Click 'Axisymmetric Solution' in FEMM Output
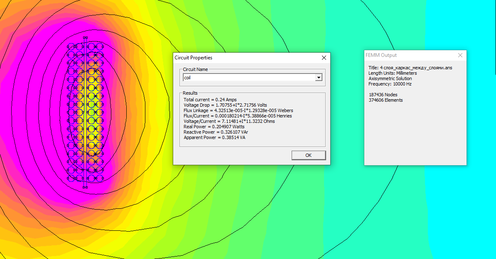This screenshot has width=496, height=259. click(390, 78)
